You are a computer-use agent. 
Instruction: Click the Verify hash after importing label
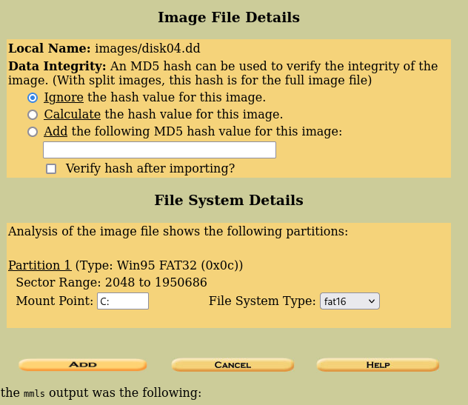click(150, 169)
